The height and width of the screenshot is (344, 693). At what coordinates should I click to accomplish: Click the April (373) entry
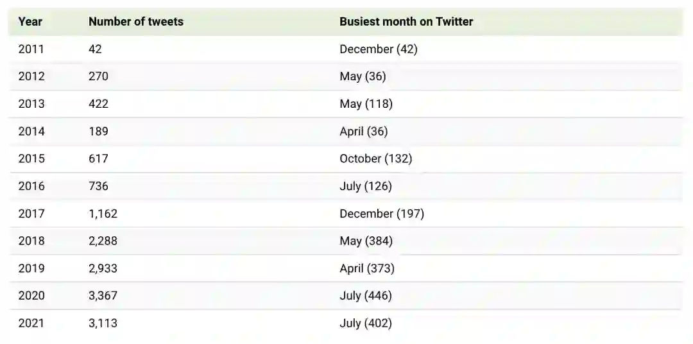366,268
